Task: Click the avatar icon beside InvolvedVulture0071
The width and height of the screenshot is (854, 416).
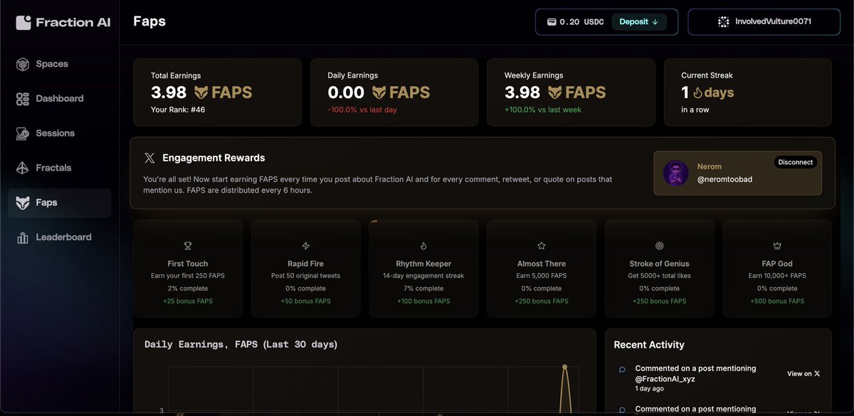Action: tap(723, 21)
